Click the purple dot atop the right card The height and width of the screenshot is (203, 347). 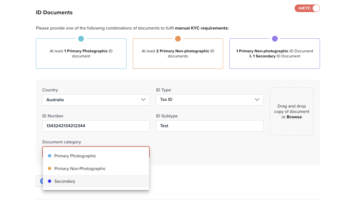pyautogui.click(x=275, y=39)
